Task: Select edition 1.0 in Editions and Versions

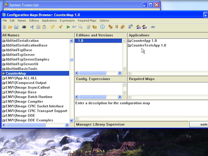Action: 98,41
